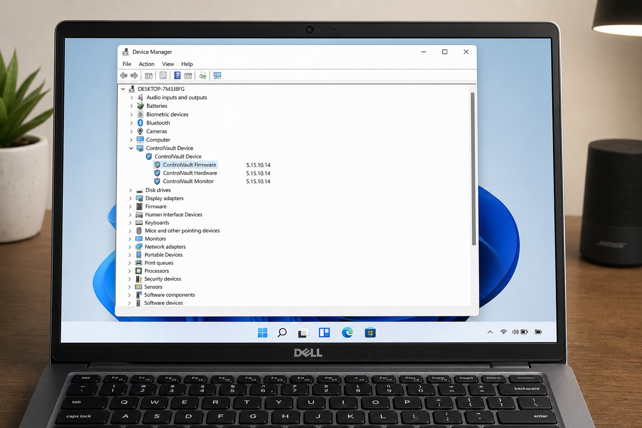This screenshot has height=428, width=642.
Task: Open Properties via the toolbar properties icon
Action: pyautogui.click(x=163, y=76)
